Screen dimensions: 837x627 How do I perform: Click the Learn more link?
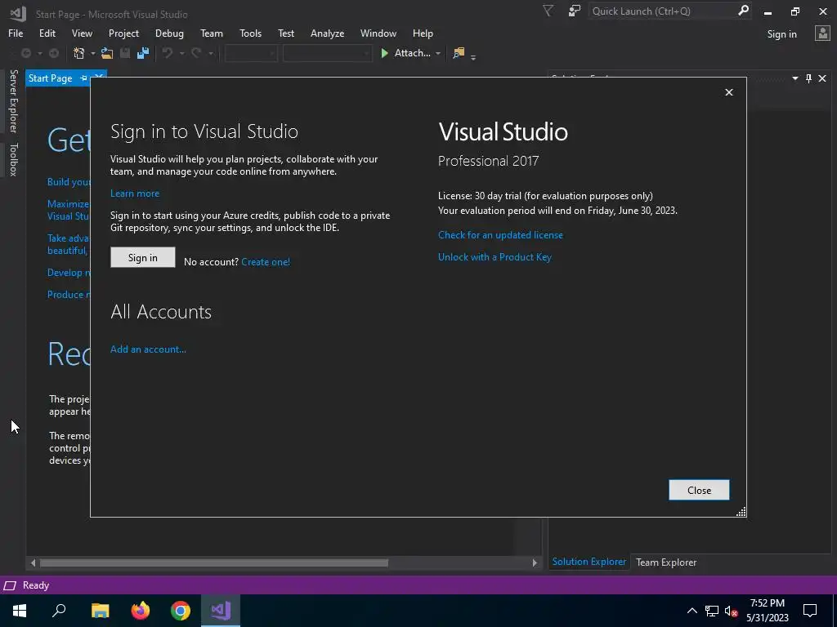point(135,193)
